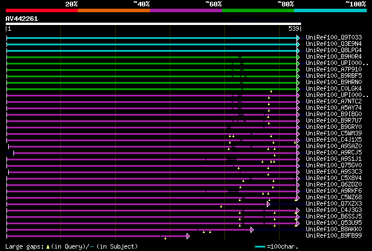
Task: Open the UniRef100_C0LGK4 hit
Action: point(334,89)
